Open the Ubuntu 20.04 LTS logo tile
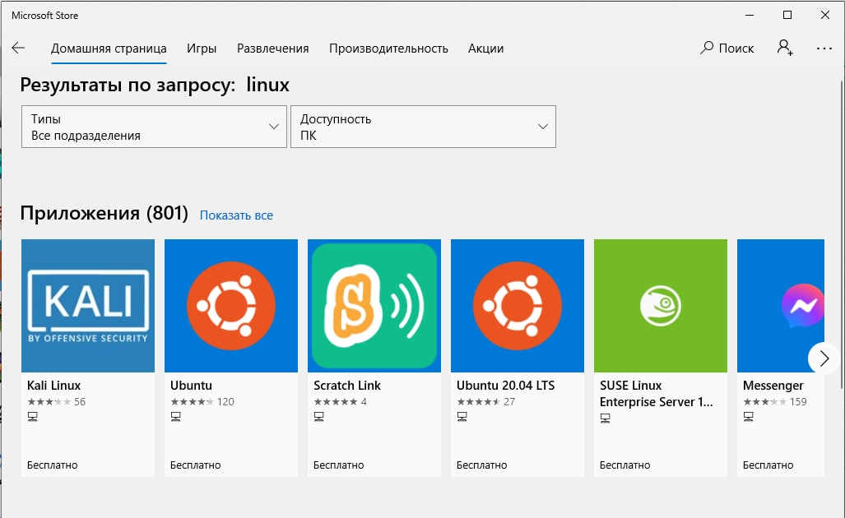The width and height of the screenshot is (845, 518). 518,305
